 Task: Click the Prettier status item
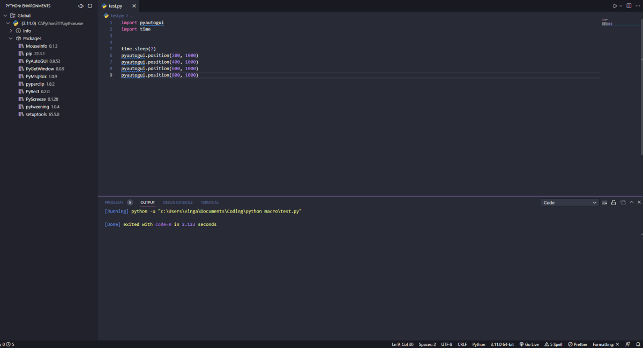[x=578, y=344]
